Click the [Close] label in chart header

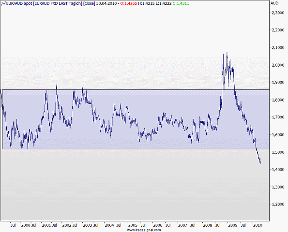point(89,3)
